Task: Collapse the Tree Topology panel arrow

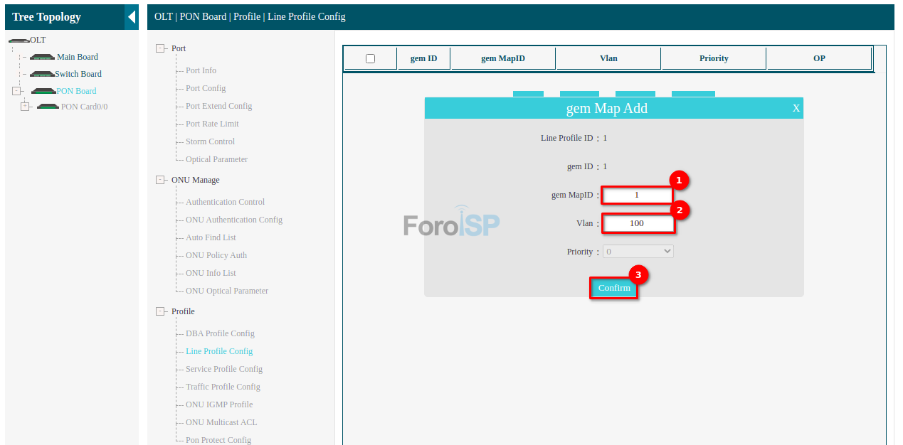Action: click(x=132, y=17)
